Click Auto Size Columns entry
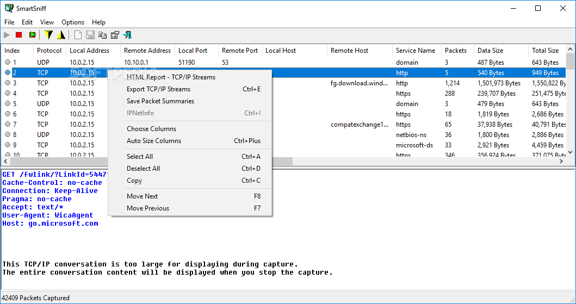Screen dimensions: 576x304 tap(190, 141)
